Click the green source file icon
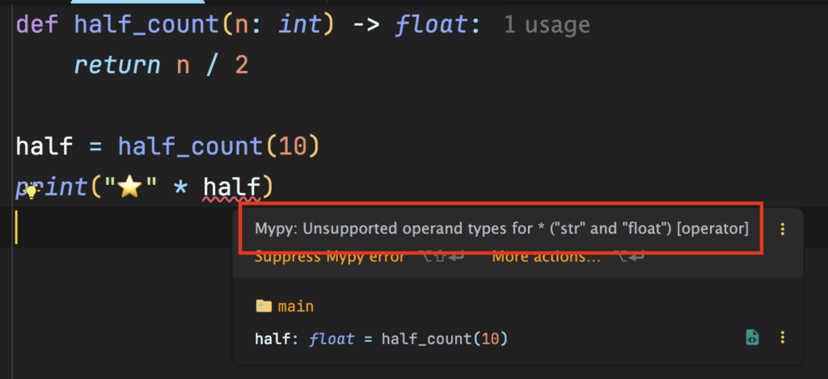Screen dimensions: 828x379 point(751,338)
